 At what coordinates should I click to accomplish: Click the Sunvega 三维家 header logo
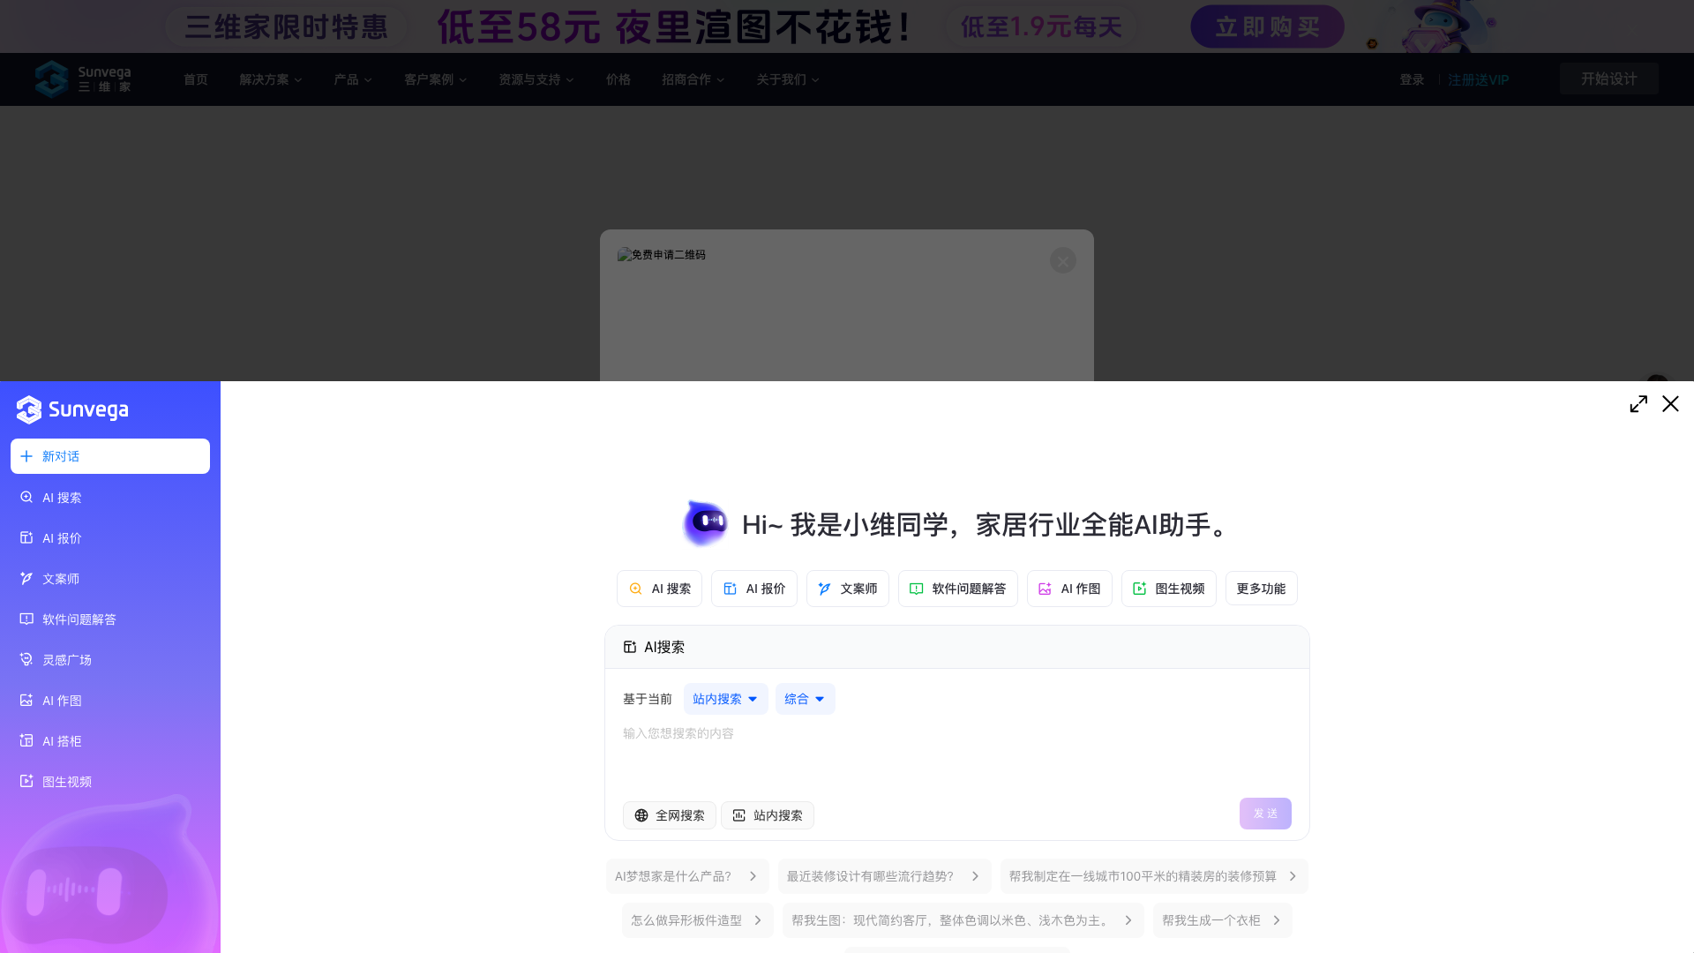[x=83, y=79]
